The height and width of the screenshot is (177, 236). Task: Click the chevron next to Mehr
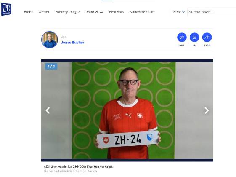coord(183,12)
